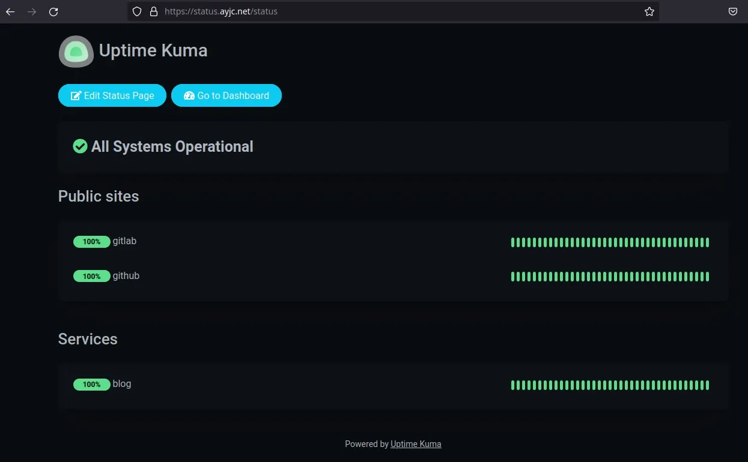Click the Uptime Kuma logo image
The width and height of the screenshot is (748, 462).
point(76,51)
